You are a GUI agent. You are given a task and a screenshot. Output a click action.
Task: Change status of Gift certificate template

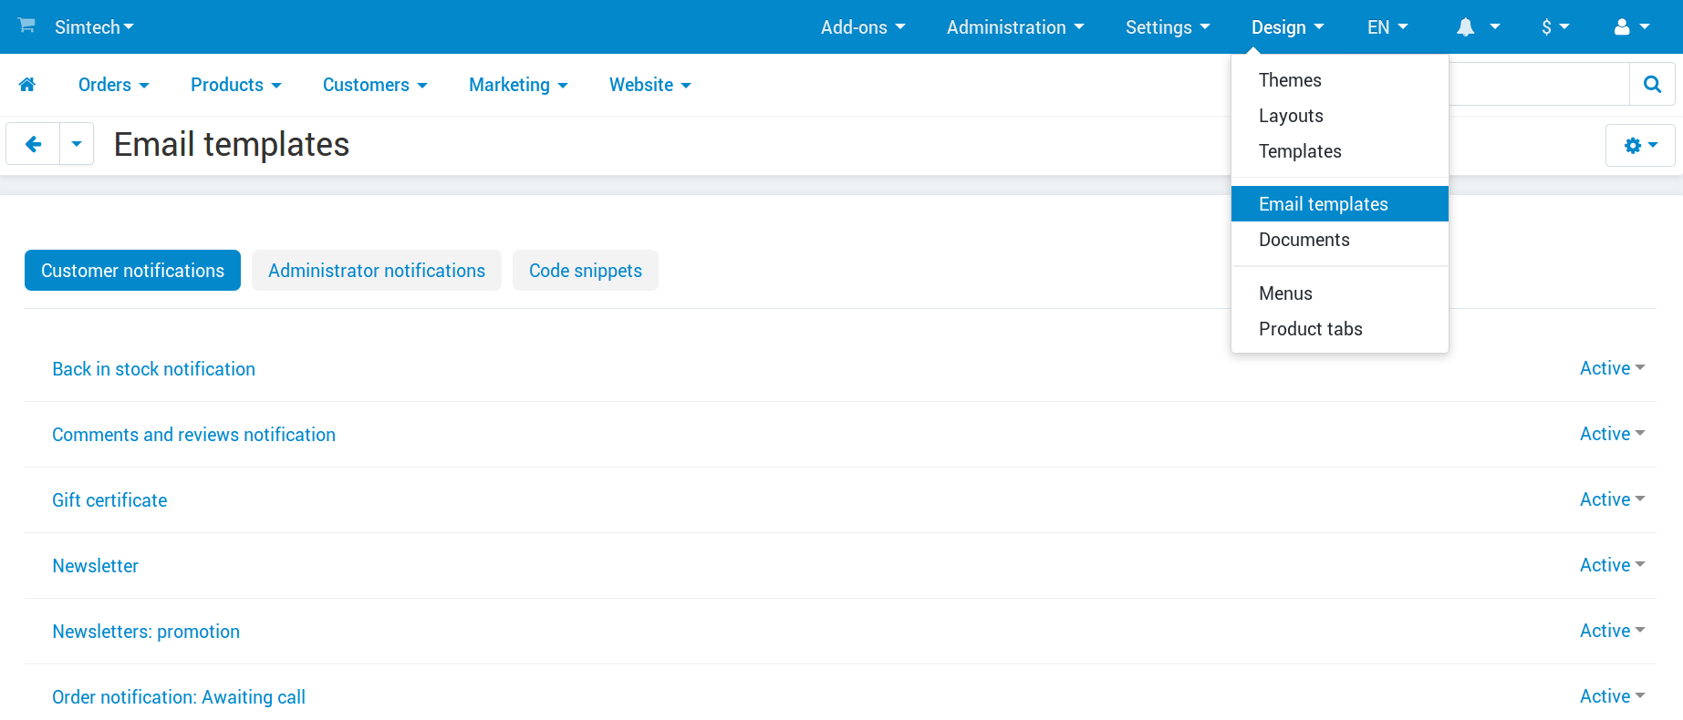click(x=1612, y=499)
